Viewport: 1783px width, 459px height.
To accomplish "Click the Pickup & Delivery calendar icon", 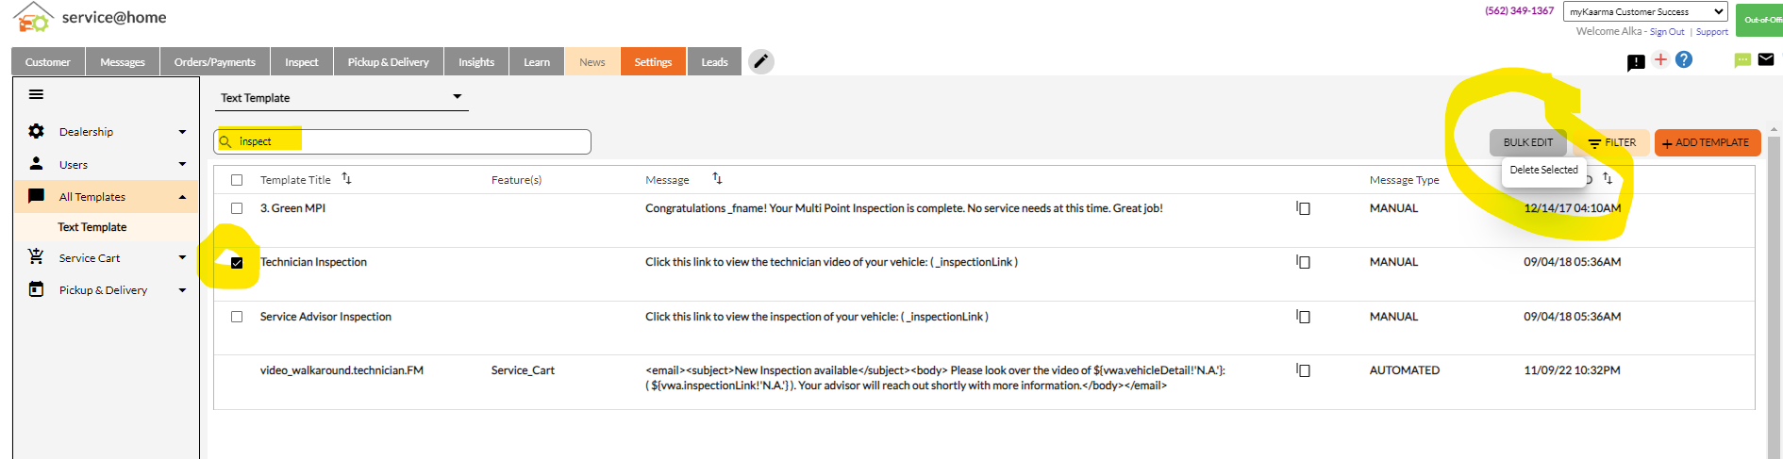I will [x=36, y=289].
